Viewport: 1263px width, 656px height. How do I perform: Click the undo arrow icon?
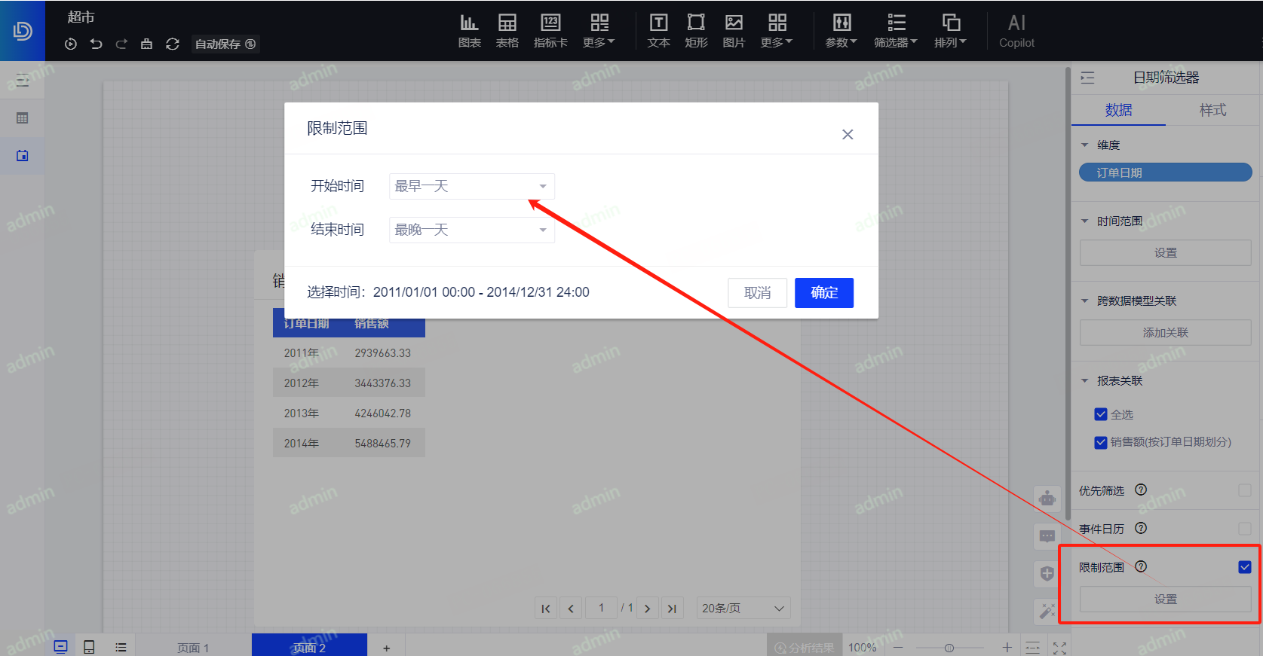(x=96, y=44)
